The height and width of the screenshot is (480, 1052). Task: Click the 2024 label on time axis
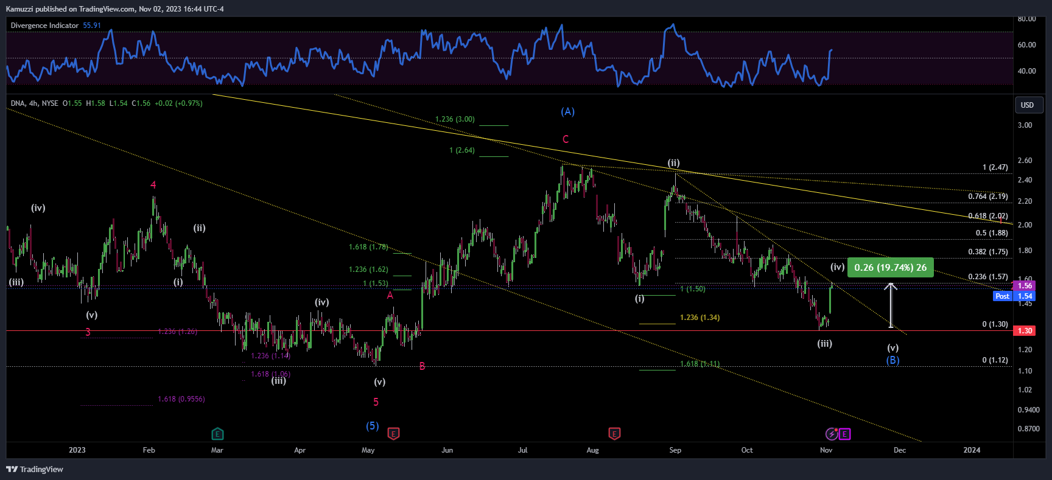972,450
